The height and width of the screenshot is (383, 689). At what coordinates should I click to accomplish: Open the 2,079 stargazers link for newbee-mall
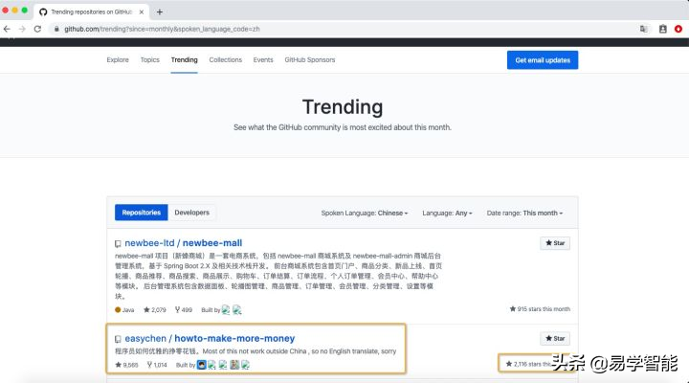(x=155, y=310)
